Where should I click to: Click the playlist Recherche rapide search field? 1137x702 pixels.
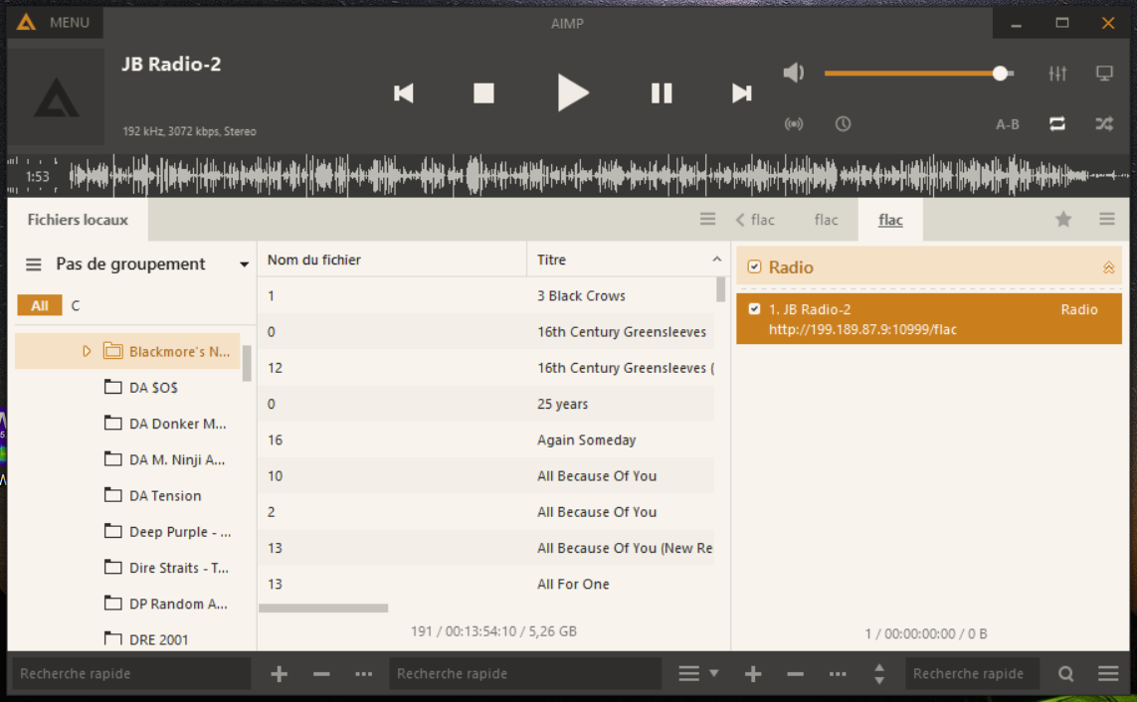[x=968, y=673]
